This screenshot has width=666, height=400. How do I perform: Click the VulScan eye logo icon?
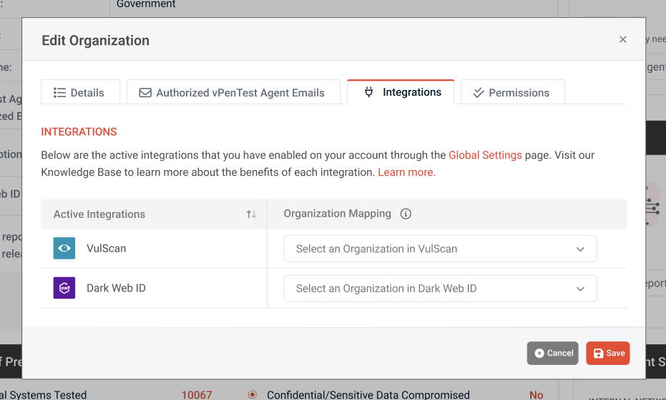coord(64,249)
